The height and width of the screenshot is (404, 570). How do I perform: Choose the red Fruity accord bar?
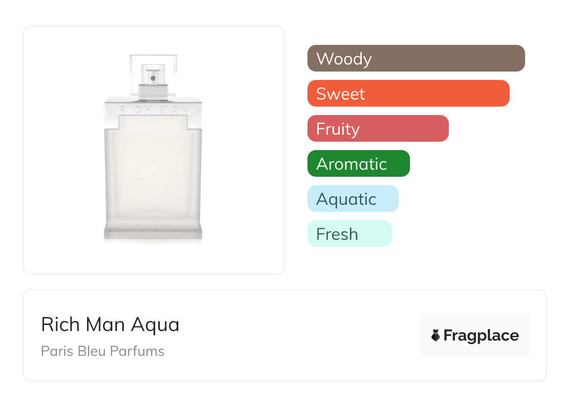point(378,129)
